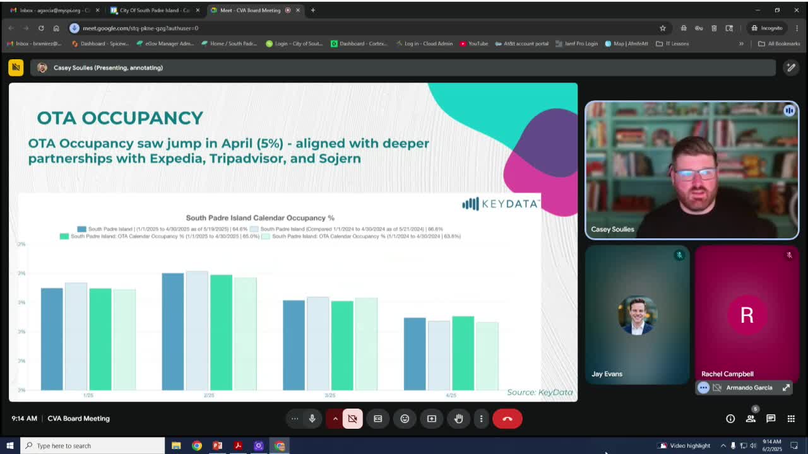Screen dimensions: 808x454
Task: Click Casey Soulies presenting label
Action: [x=108, y=67]
